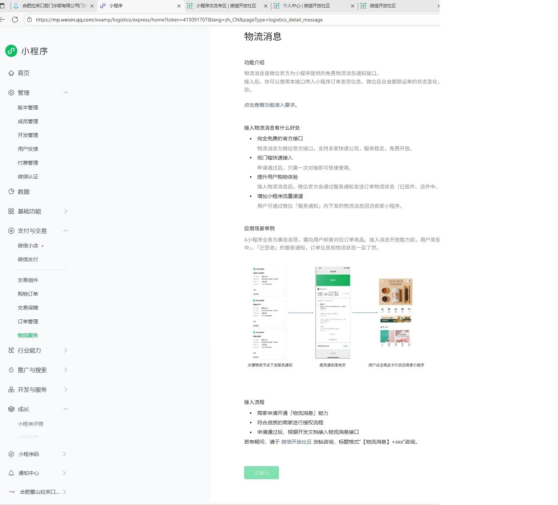Expand the 推广与搜索 section chevron
This screenshot has width=558, height=505.
click(66, 370)
